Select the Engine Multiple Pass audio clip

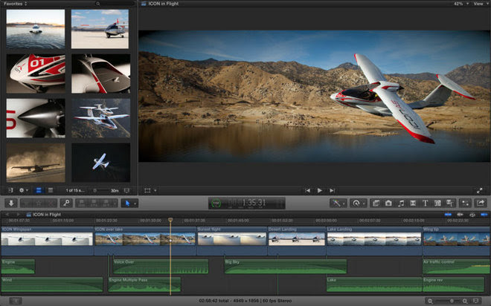pos(144,284)
